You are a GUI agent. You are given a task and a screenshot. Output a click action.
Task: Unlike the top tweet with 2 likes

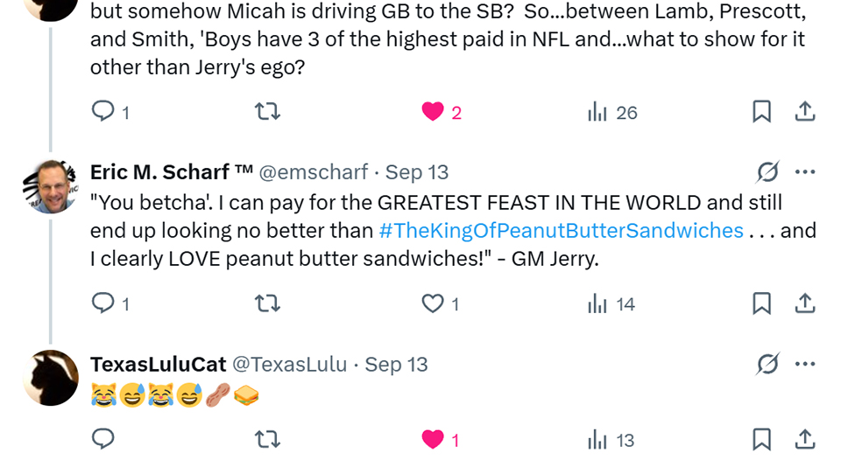point(433,112)
